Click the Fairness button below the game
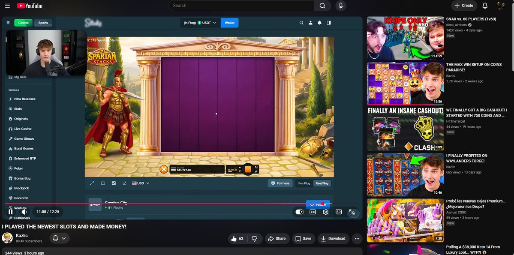 pos(280,183)
